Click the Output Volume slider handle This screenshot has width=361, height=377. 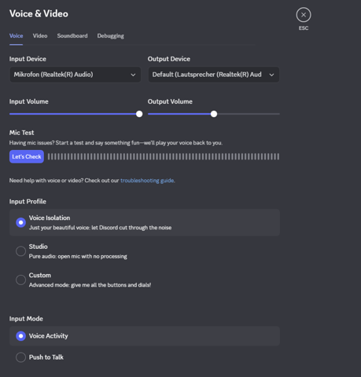[214, 114]
